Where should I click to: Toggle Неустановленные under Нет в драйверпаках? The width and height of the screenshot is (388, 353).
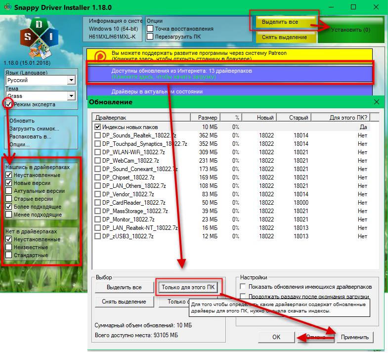pyautogui.click(x=9, y=239)
